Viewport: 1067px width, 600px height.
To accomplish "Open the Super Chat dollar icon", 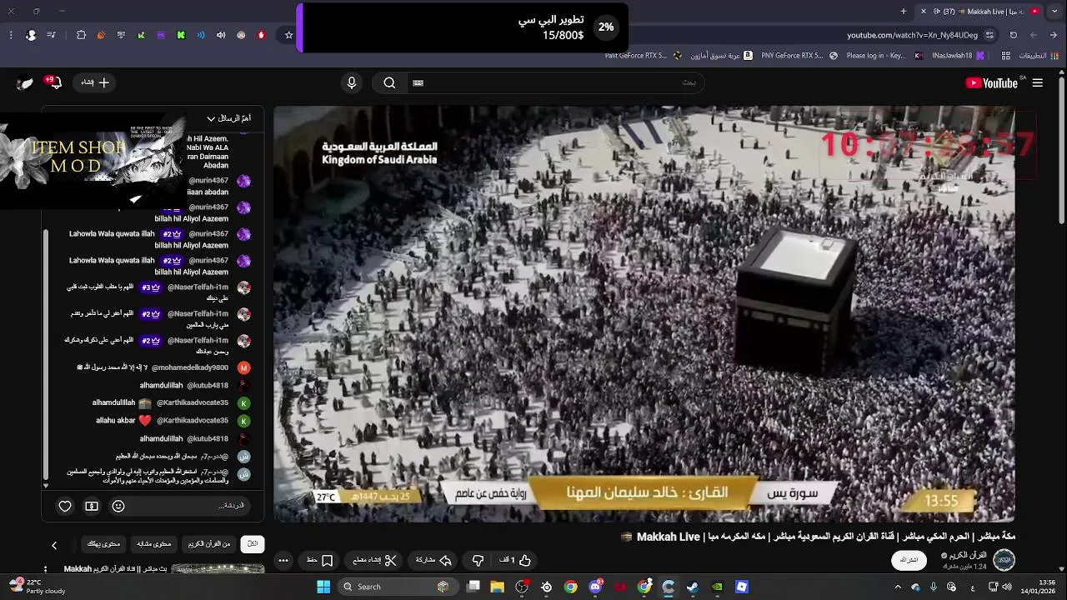I will [x=92, y=506].
